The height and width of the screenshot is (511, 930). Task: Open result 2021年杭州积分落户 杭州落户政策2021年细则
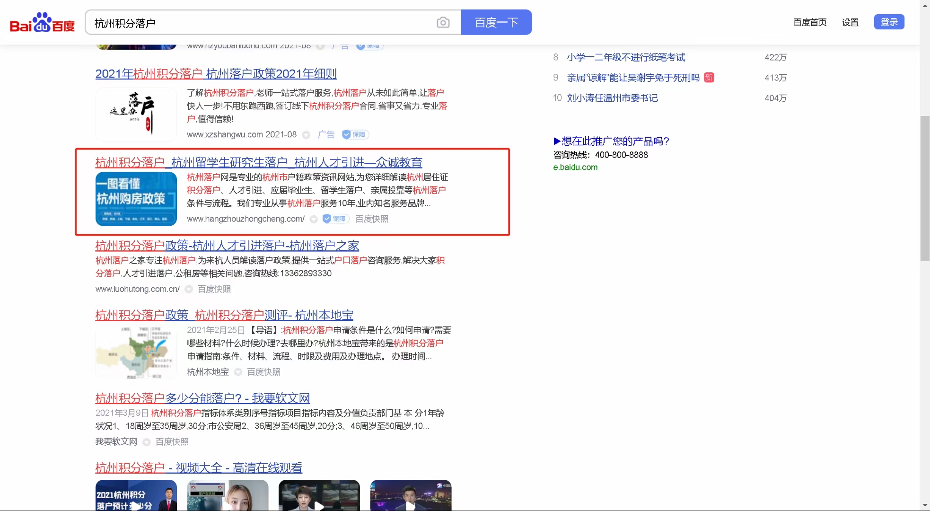tap(216, 74)
